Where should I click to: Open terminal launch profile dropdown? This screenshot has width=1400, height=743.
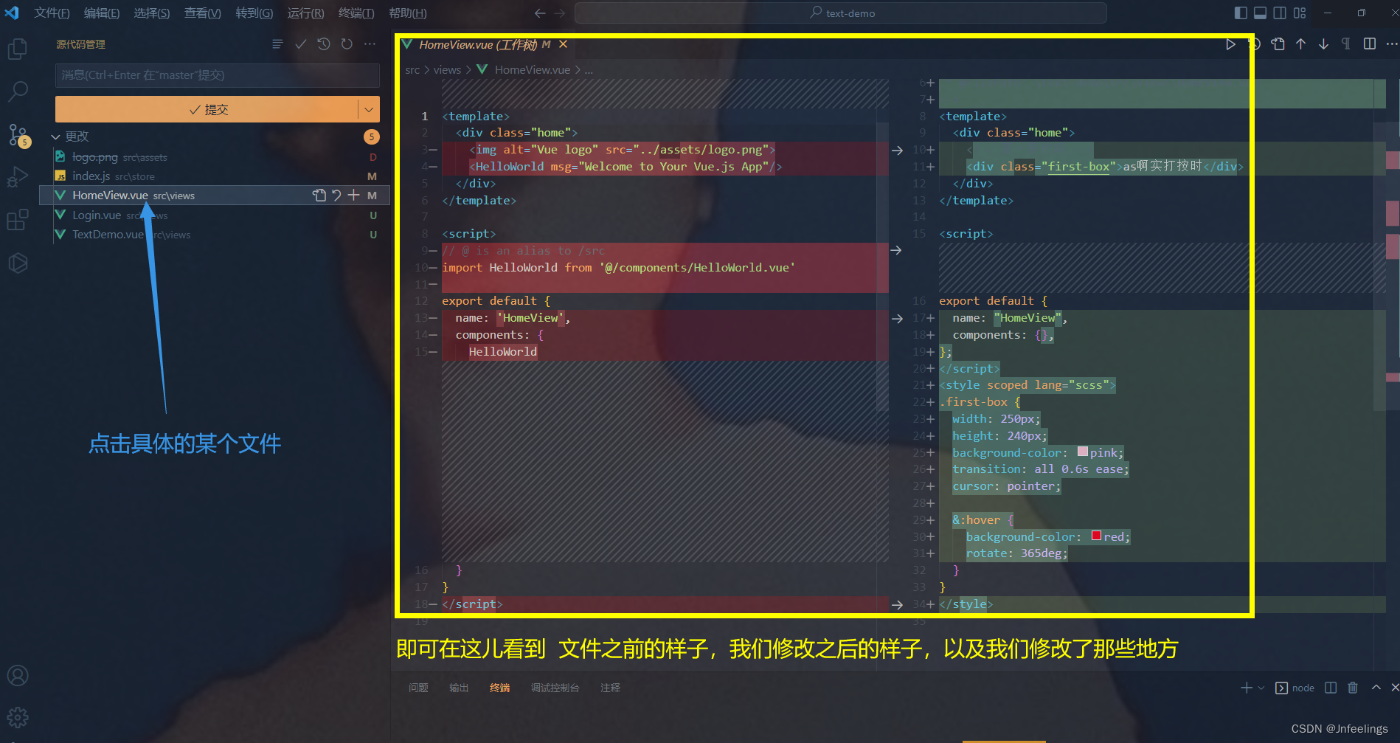point(1261,688)
